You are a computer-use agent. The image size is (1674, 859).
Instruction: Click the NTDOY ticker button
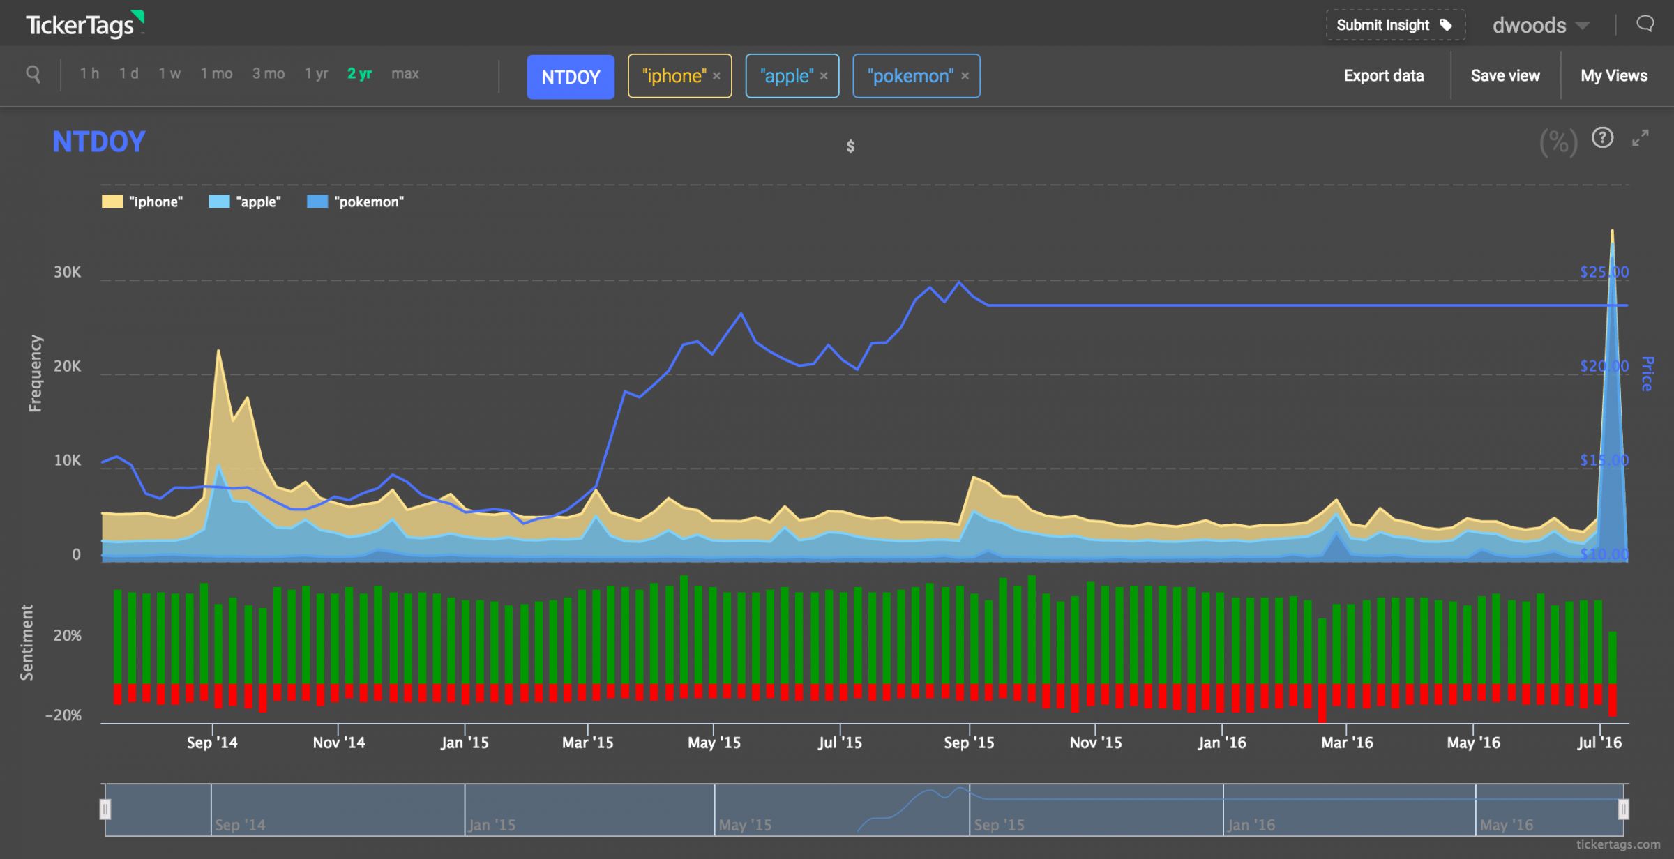pos(571,77)
